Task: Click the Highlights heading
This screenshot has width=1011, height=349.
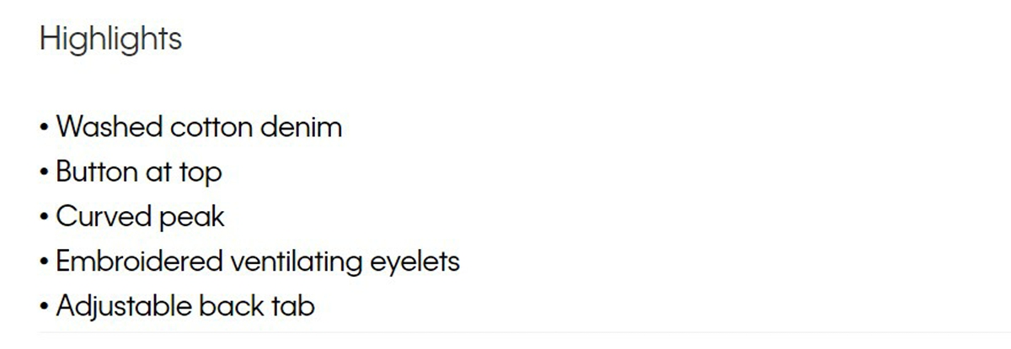Action: [x=110, y=40]
